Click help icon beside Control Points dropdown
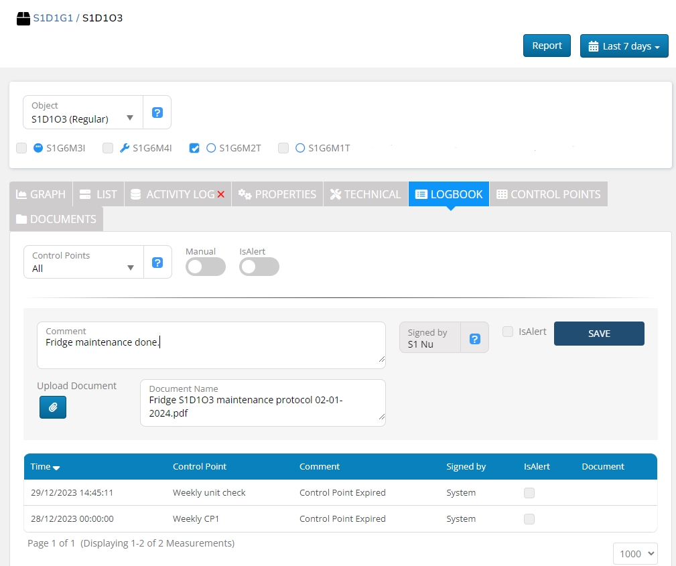Image resolution: width=676 pixels, height=566 pixels. coord(157,263)
